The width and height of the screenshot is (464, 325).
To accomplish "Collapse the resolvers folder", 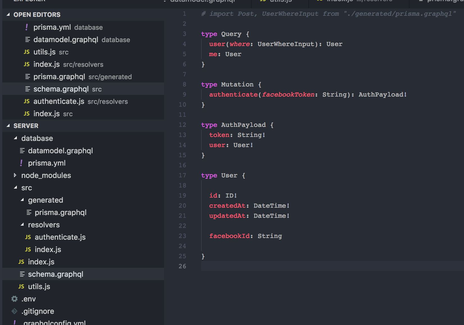I will (22, 225).
